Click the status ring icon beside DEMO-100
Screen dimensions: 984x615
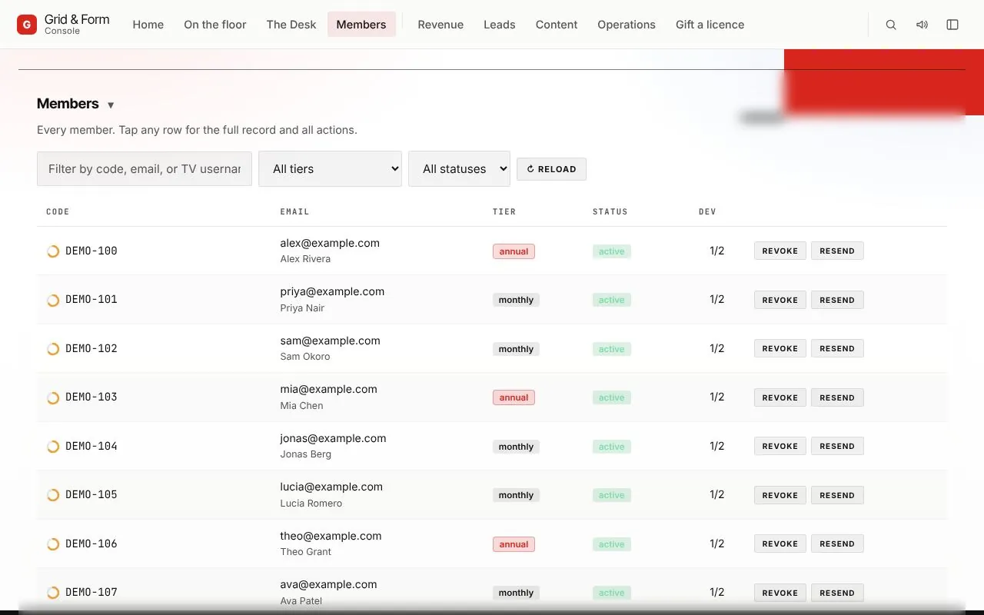pyautogui.click(x=53, y=251)
